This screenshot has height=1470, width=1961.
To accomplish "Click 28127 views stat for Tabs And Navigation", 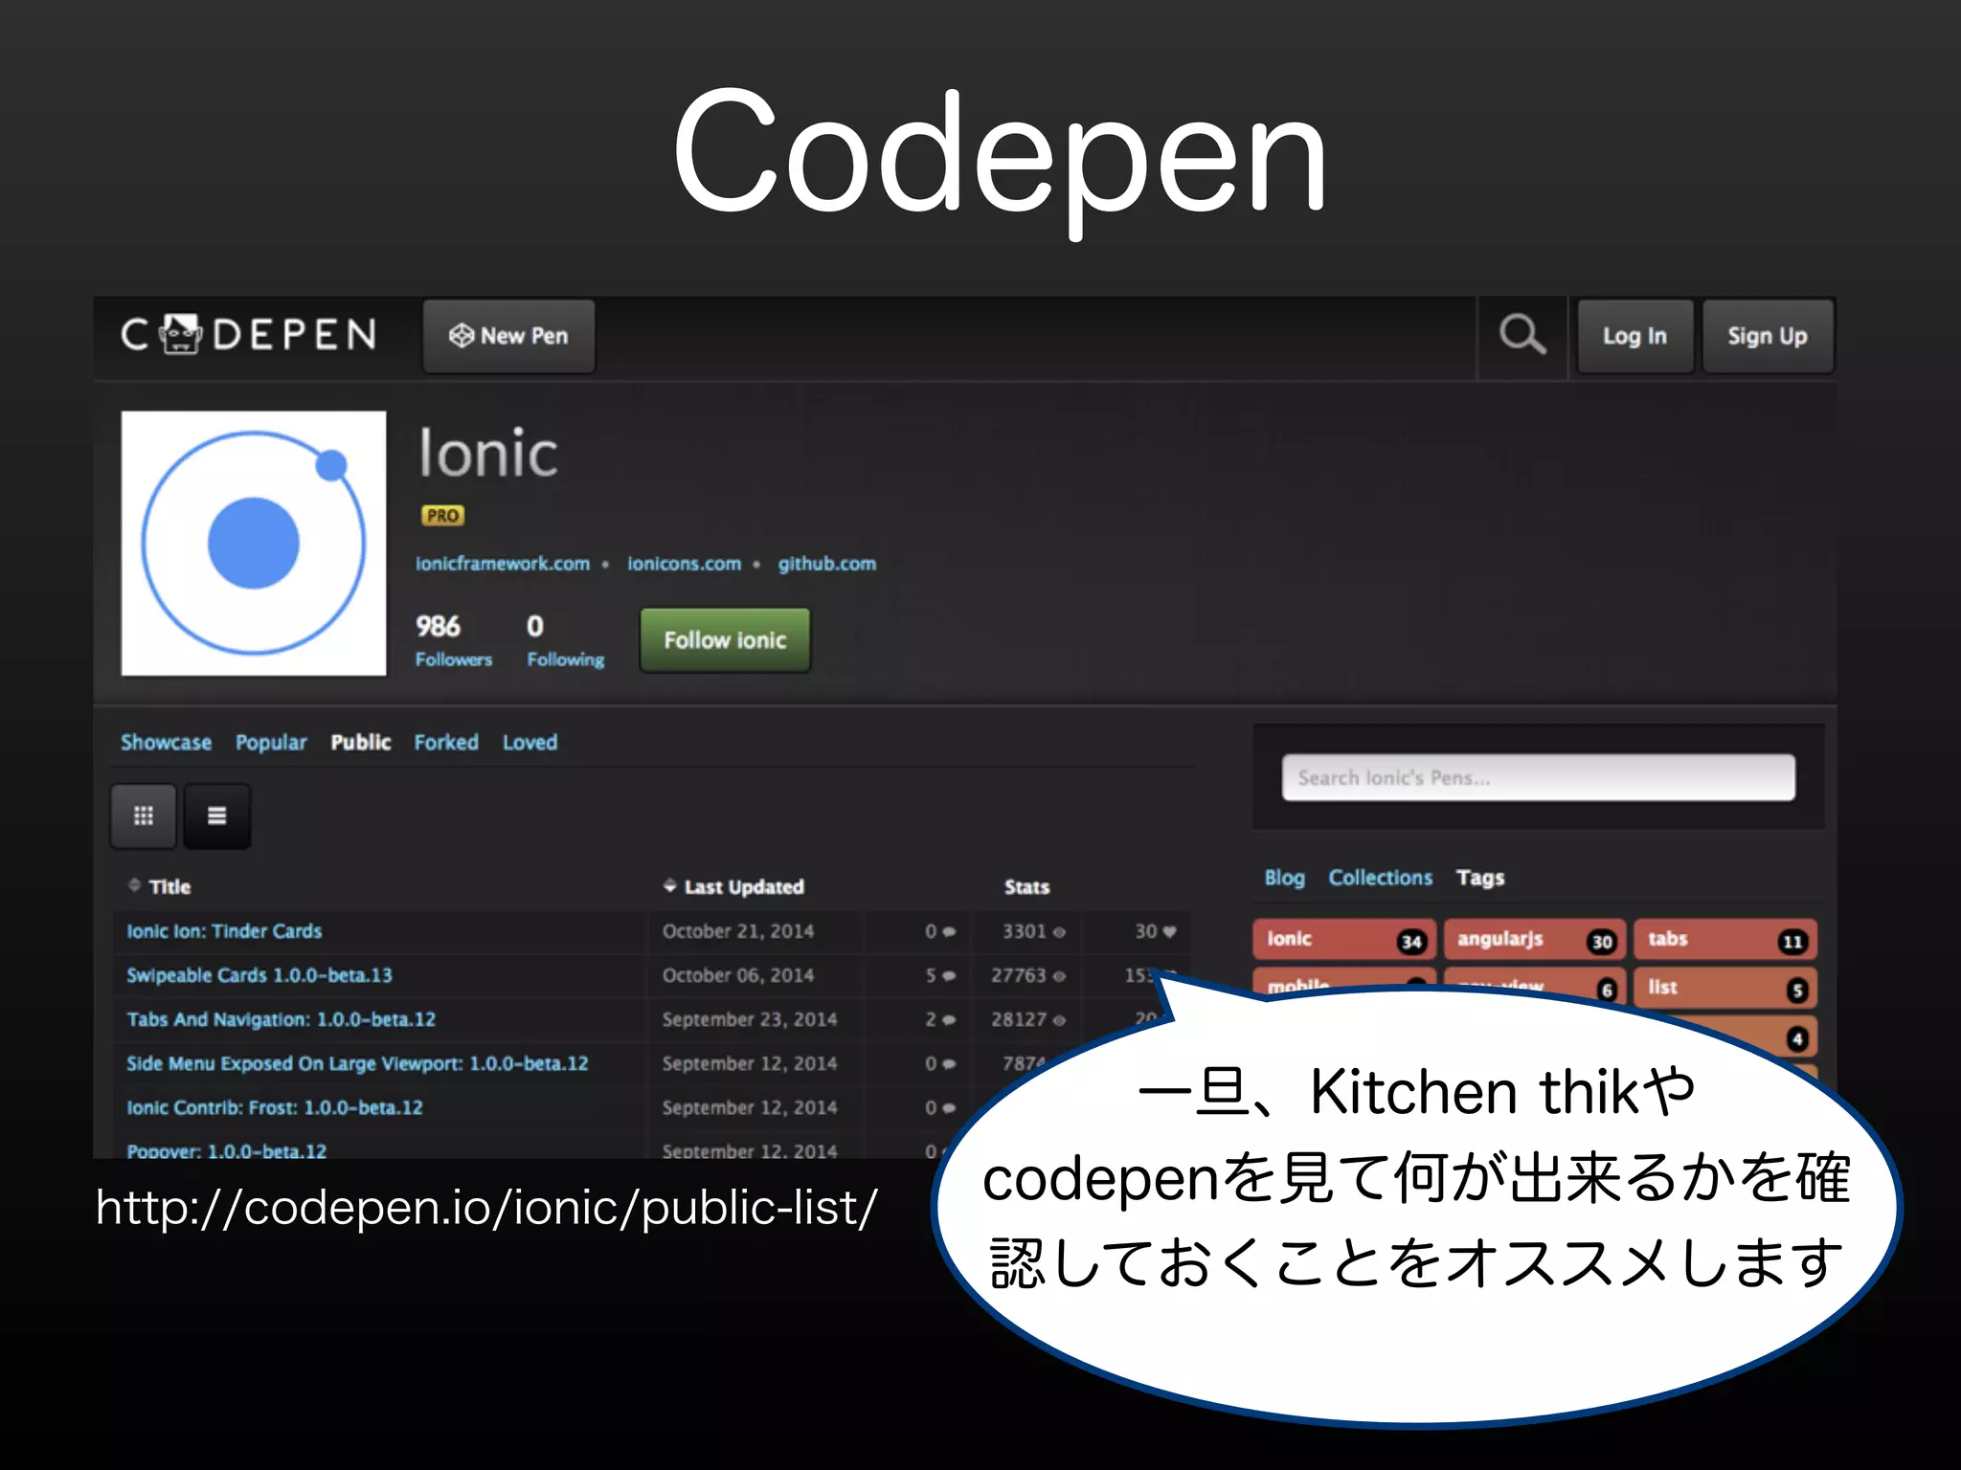I will [1028, 1019].
